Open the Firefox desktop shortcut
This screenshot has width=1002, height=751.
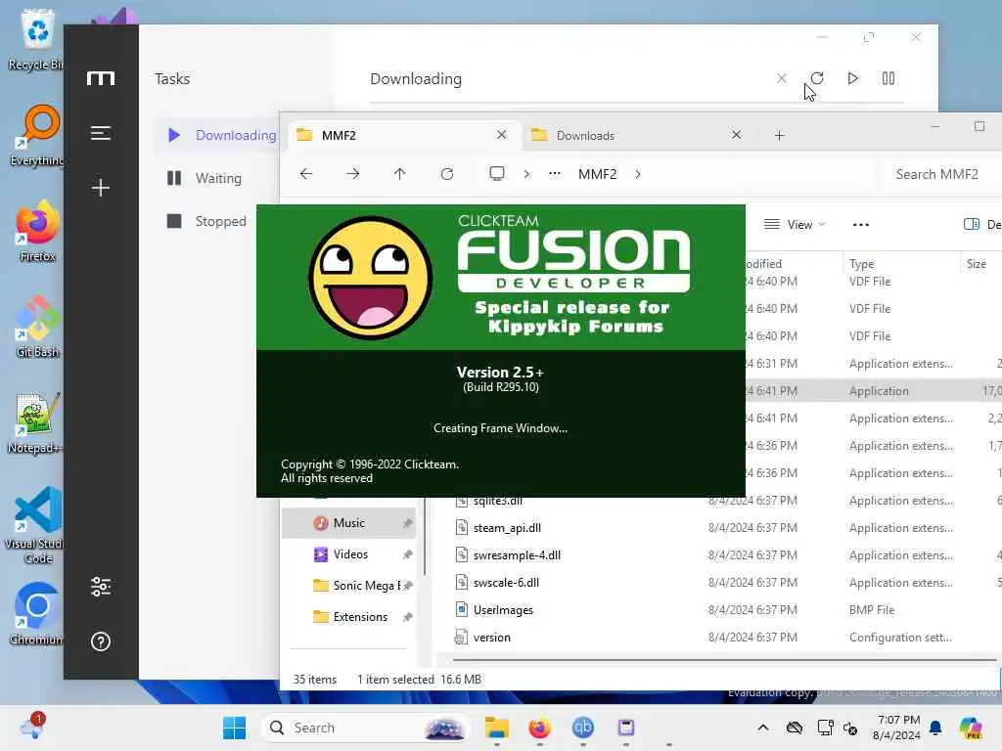point(37,231)
